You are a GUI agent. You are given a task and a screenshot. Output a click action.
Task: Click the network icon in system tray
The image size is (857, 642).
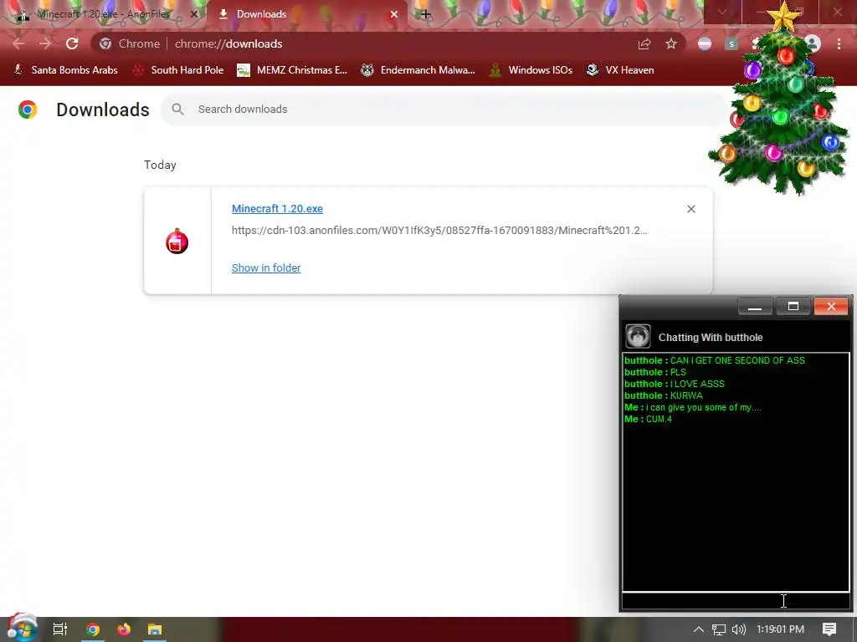tap(719, 629)
